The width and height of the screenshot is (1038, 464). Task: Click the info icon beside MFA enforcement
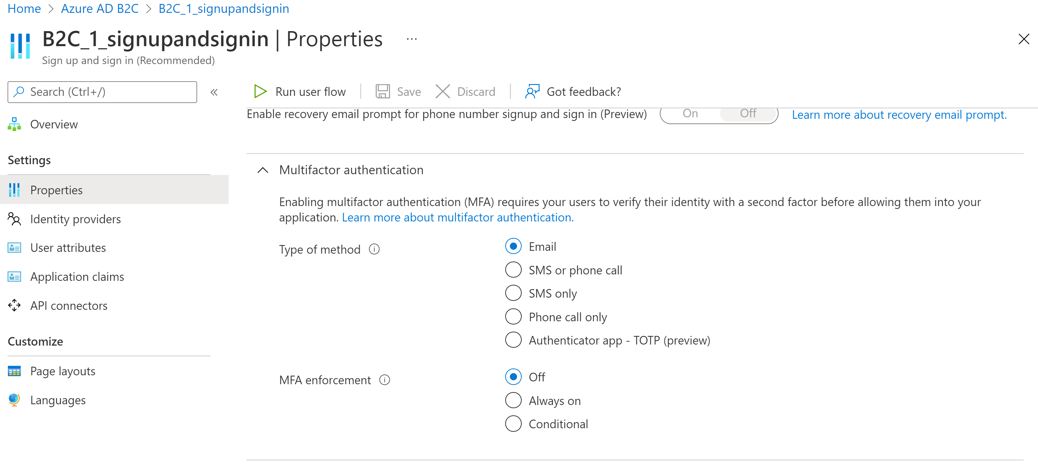[384, 380]
